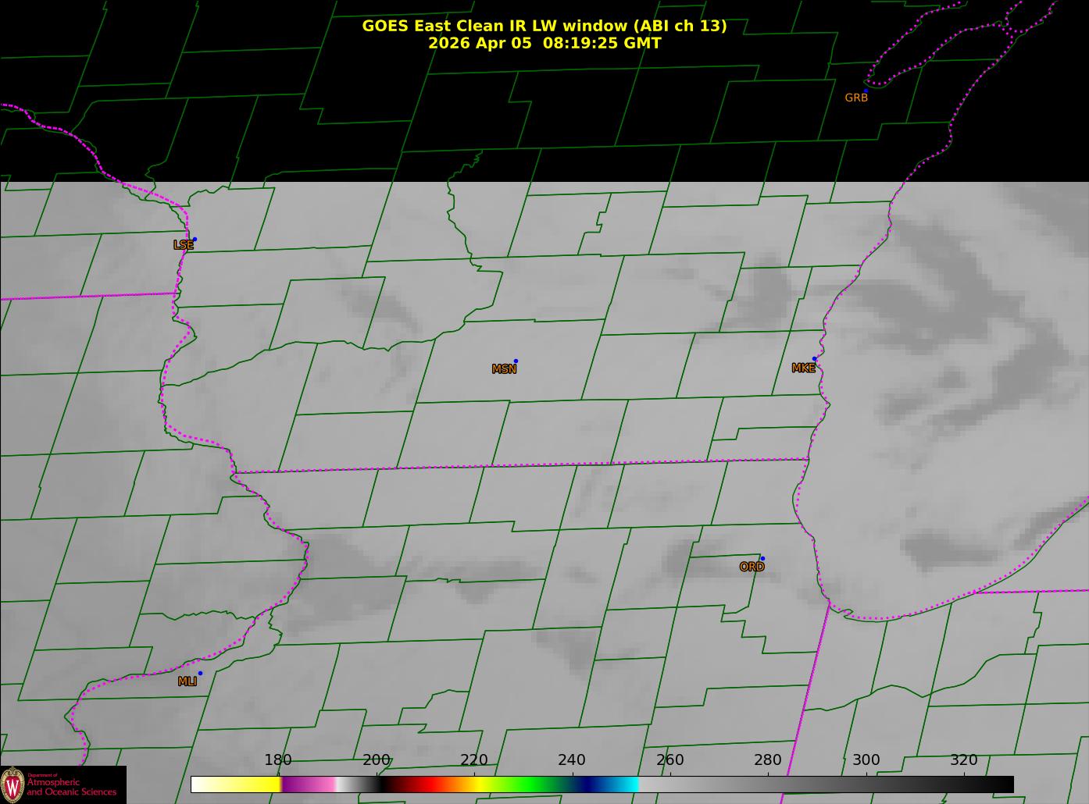Click the UW crest logo
1089x804 pixels.
[12, 784]
